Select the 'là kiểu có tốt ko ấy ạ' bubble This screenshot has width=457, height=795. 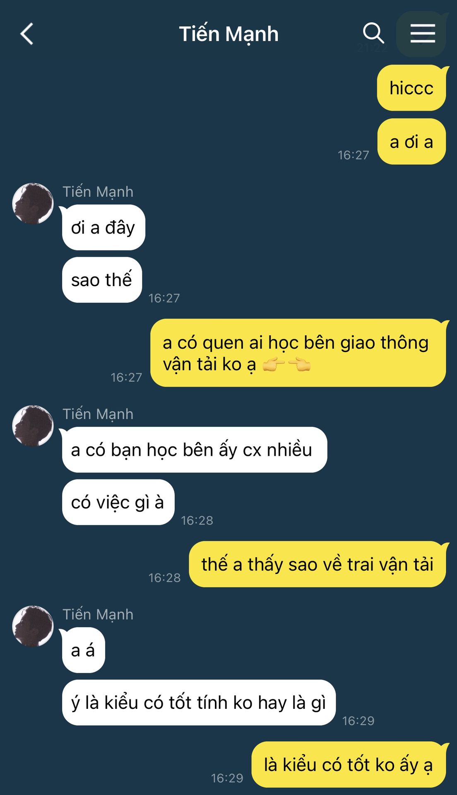pos(349,764)
